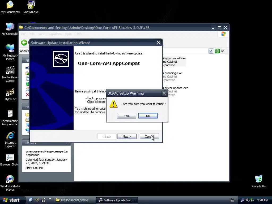Close the OCAAC Setup Warning dialog
Viewport: 272px width, 204px height.
coord(164,93)
